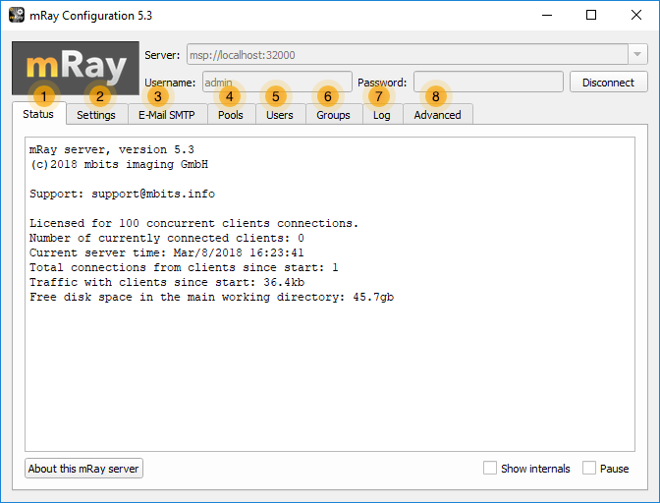Open About this mRay server
The width and height of the screenshot is (660, 503).
[x=83, y=469]
